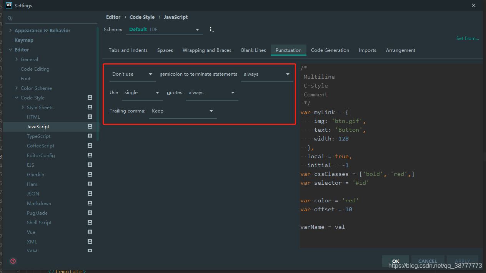Select Keymap in settings tree
Screen dimensions: 486x273
pos(24,40)
